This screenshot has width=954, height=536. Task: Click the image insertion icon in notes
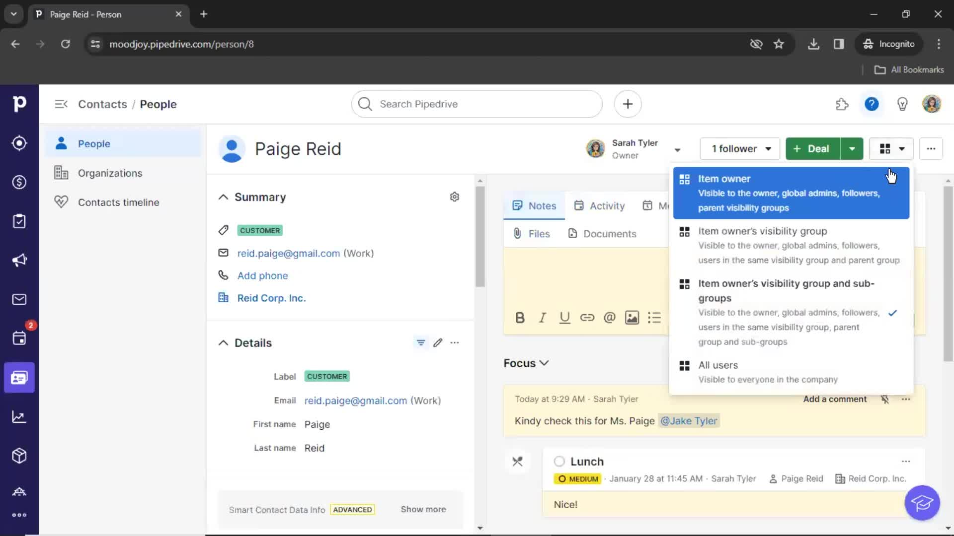[x=632, y=318]
